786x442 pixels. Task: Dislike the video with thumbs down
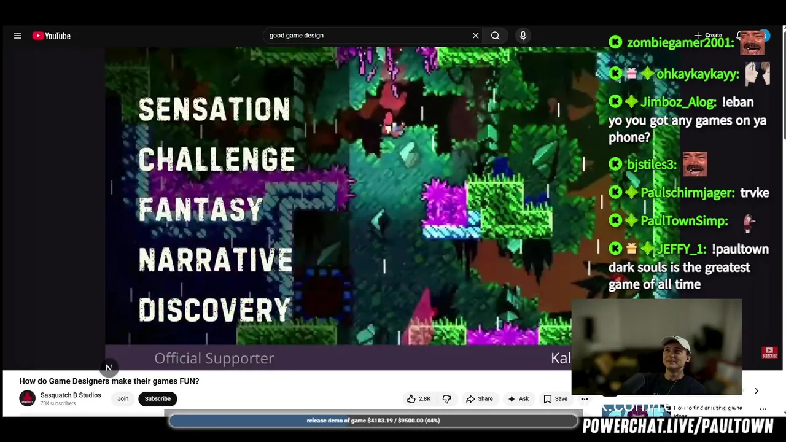tap(446, 399)
